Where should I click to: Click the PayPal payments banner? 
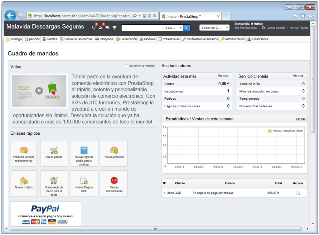[46, 214]
